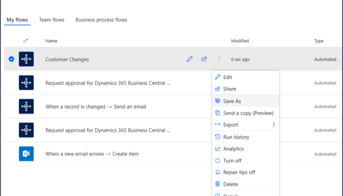Click the Customer Changes flow connector icon
The image size is (343, 196).
(26, 59)
